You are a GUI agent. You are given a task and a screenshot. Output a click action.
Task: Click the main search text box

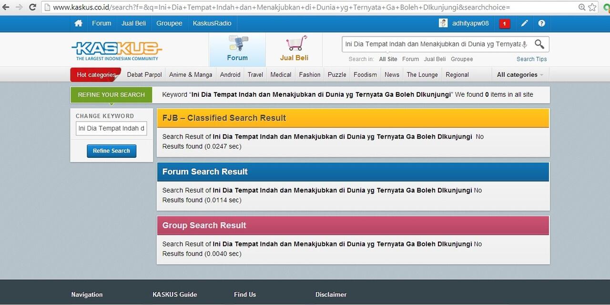[x=432, y=44]
